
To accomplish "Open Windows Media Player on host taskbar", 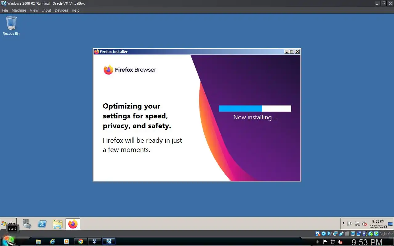I will click(66, 241).
